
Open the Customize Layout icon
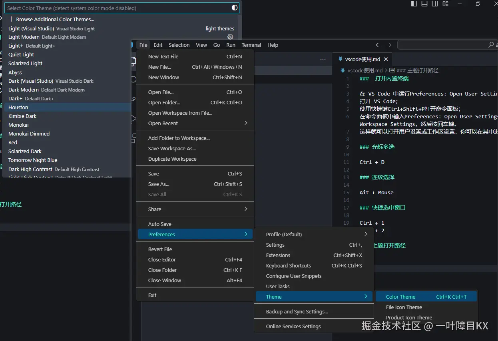tap(446, 4)
